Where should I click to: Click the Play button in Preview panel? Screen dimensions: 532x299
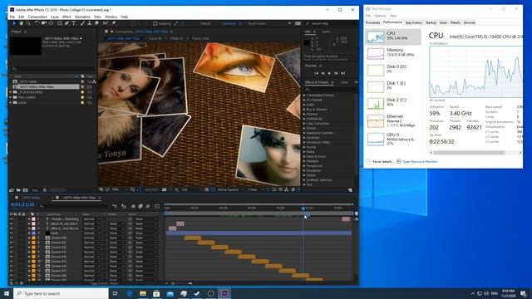pyautogui.click(x=329, y=73)
